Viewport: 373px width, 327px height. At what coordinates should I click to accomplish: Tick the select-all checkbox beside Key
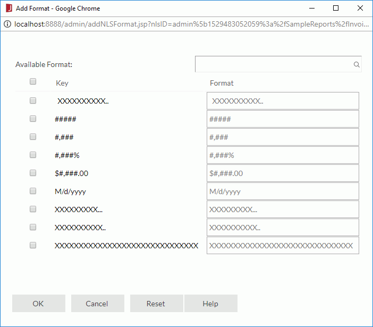point(33,82)
